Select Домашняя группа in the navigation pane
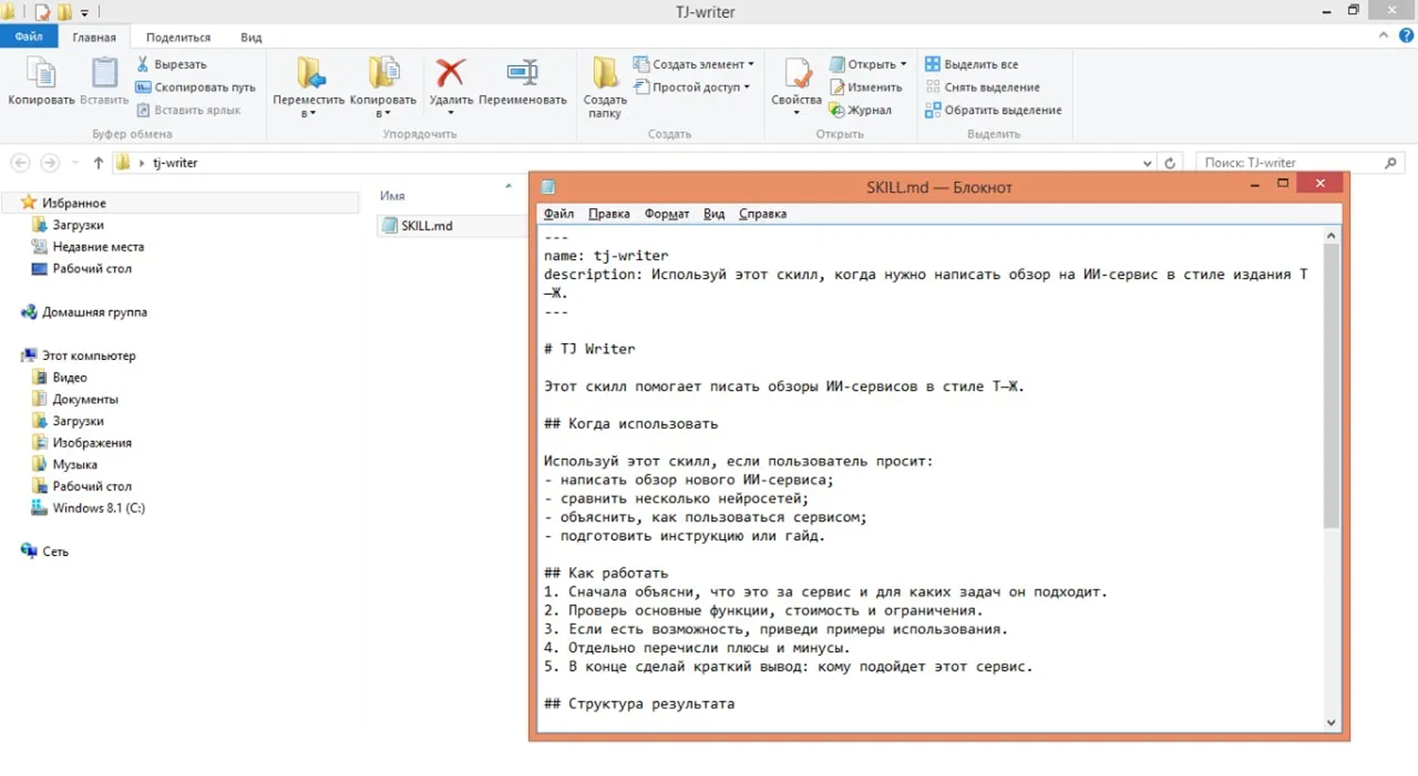This screenshot has height=776, width=1418. pyautogui.click(x=94, y=312)
